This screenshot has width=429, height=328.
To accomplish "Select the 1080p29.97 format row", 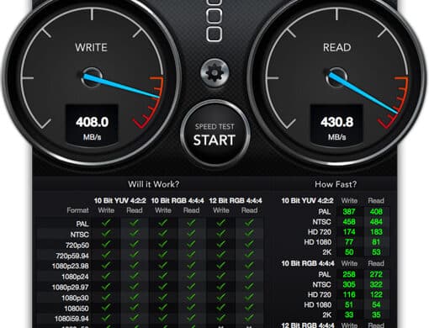I will click(x=71, y=288).
